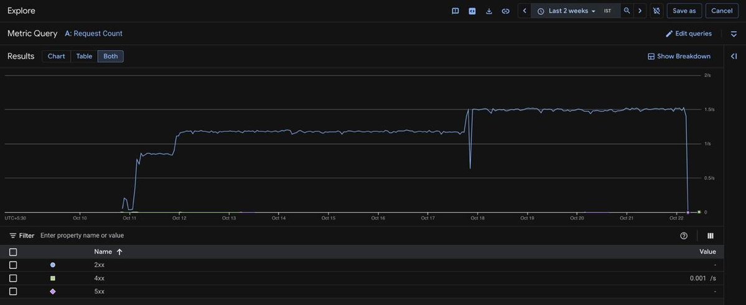
Task: Toggle the select-all checkbox in table header
Action: coord(13,252)
